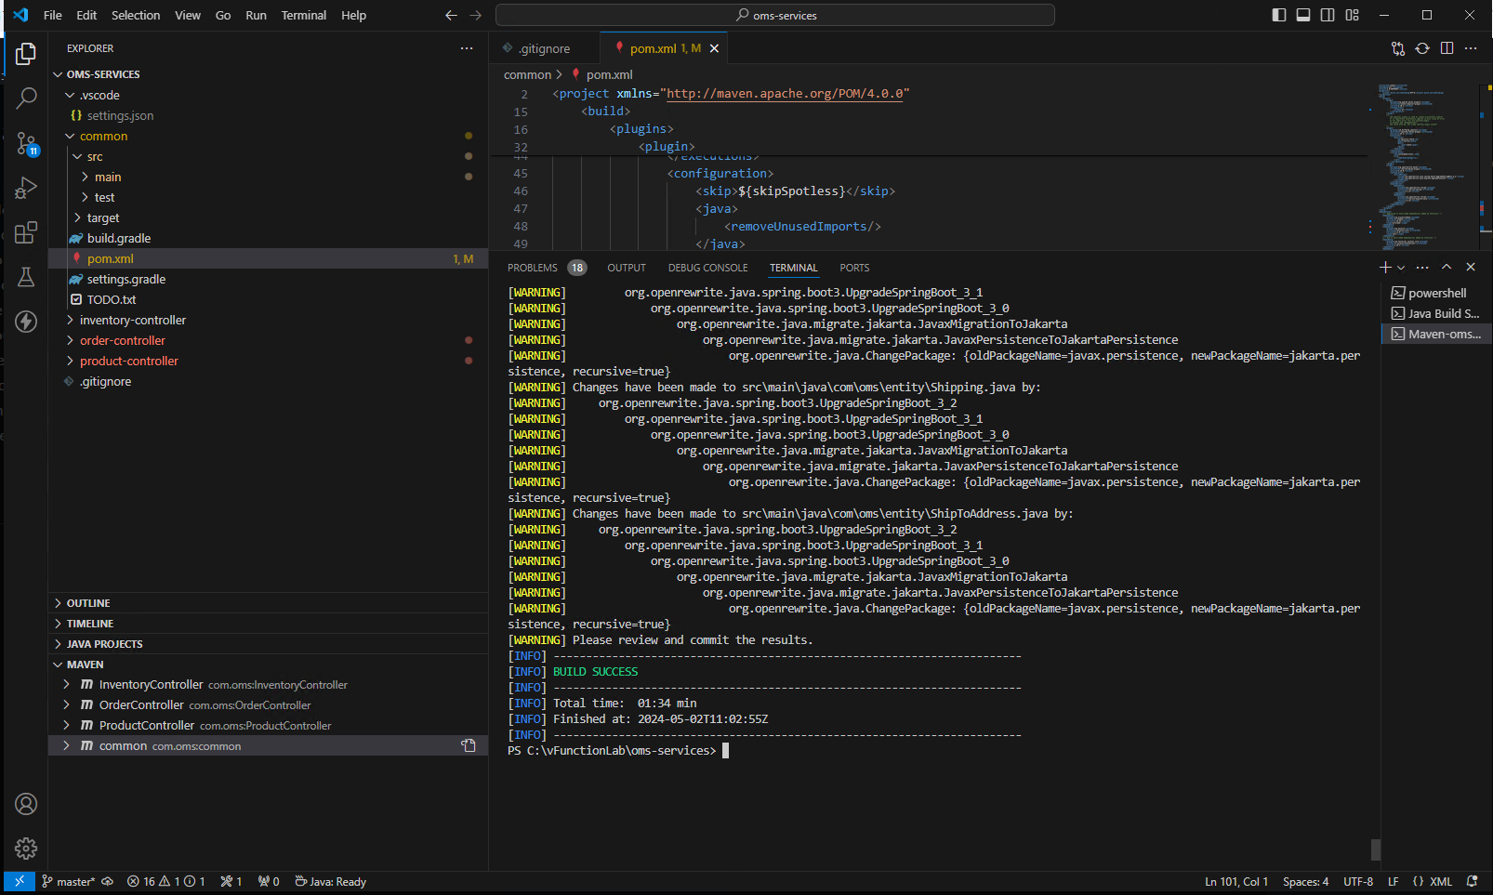Toggle the secondary side bar

[x=1328, y=15]
